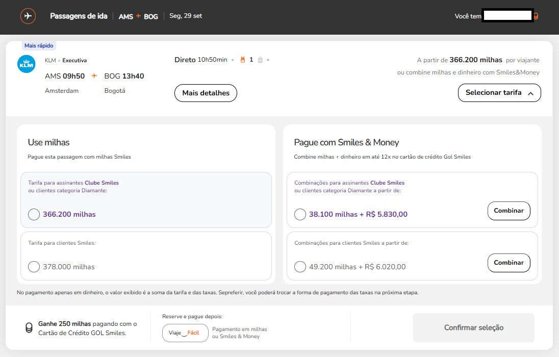Viewport: 559px width, 357px height.
Task: Click the orange carry-on baggage icon
Action: point(243,60)
